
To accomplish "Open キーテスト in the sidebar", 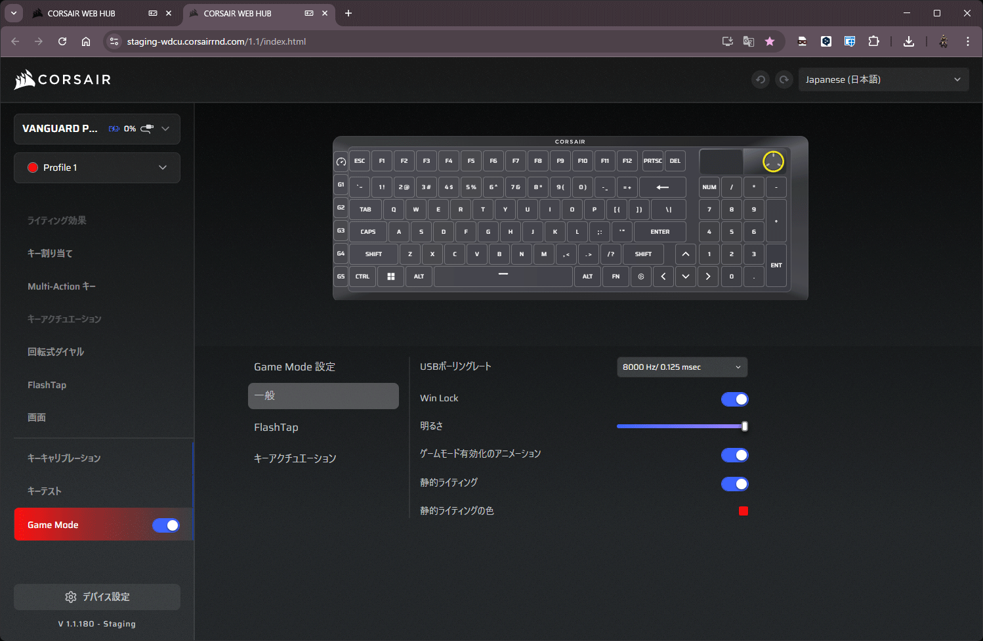I will [x=45, y=491].
